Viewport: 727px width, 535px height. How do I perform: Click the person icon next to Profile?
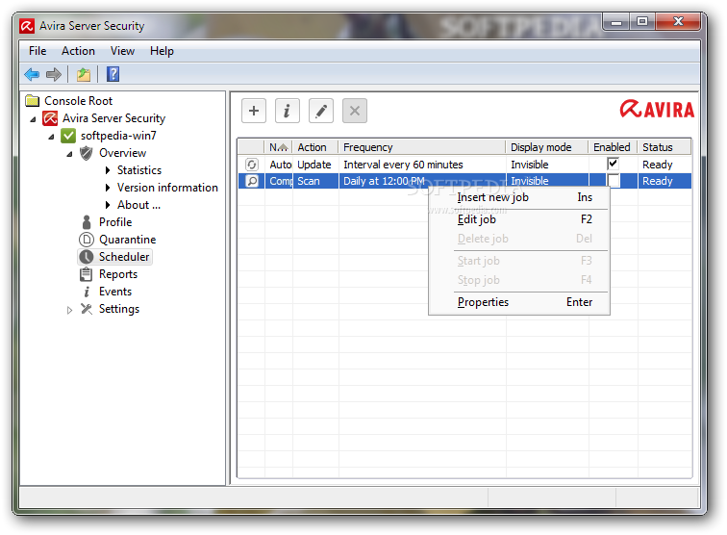pyautogui.click(x=87, y=222)
